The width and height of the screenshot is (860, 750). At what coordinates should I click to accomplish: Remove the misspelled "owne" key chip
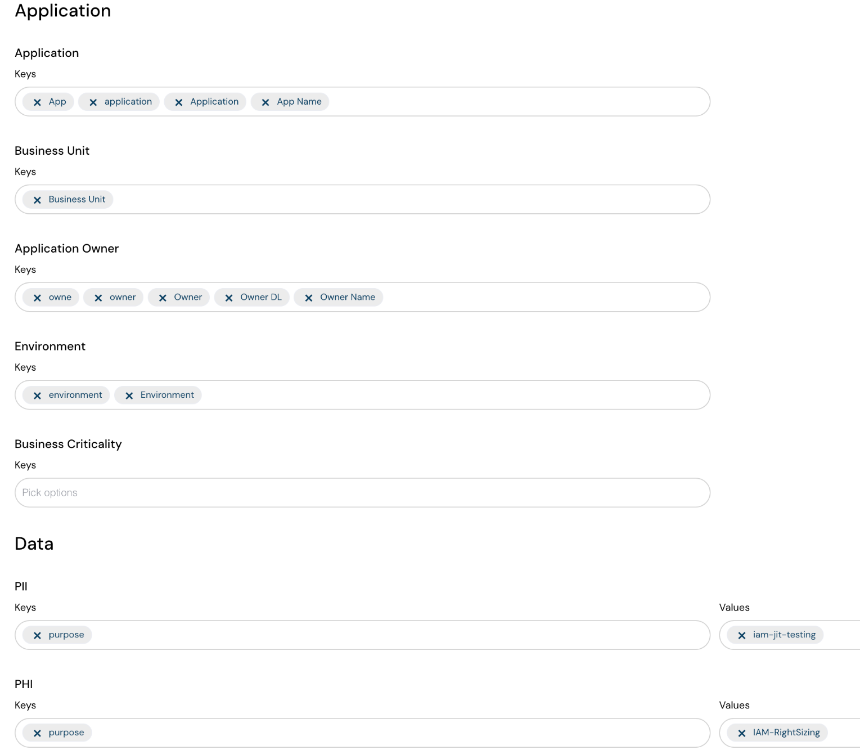pyautogui.click(x=37, y=297)
